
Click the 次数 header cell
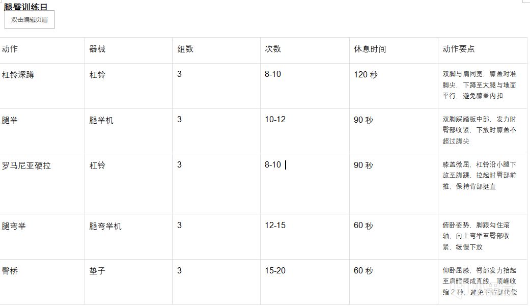pyautogui.click(x=273, y=49)
